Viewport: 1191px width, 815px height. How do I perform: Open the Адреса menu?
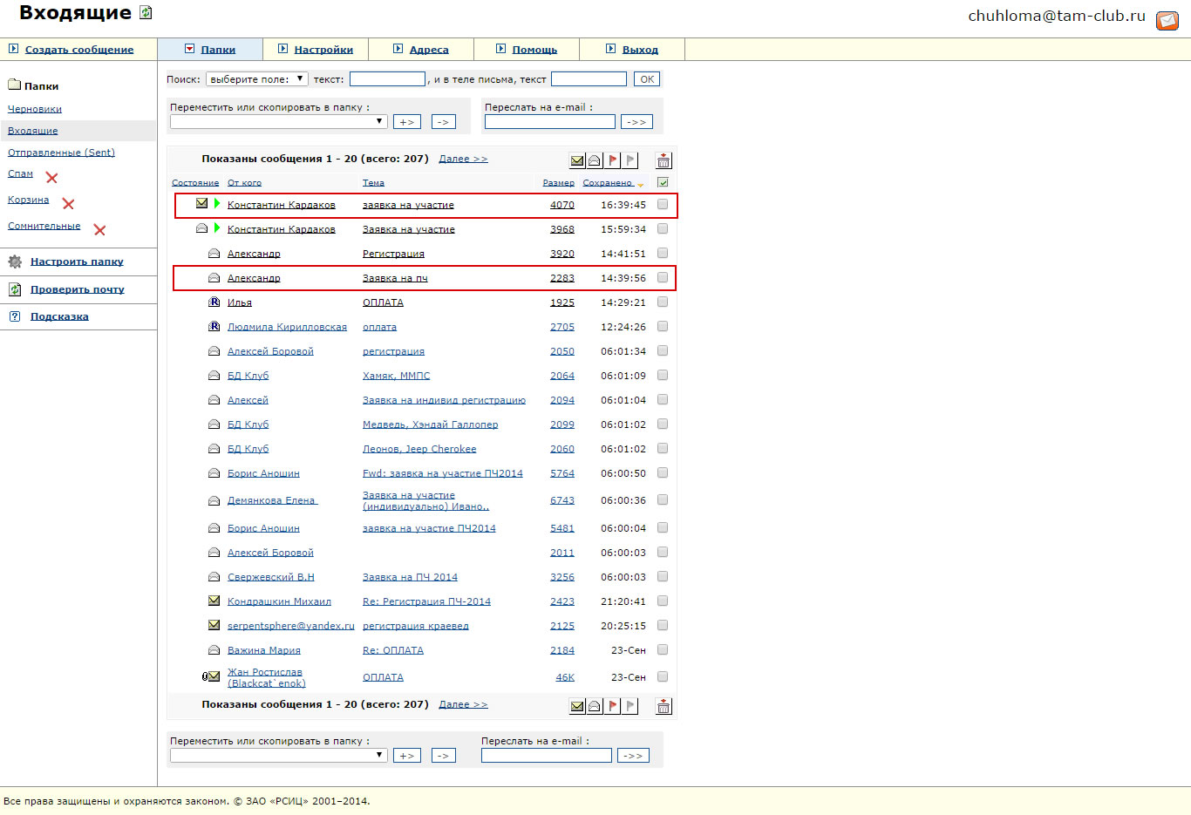pyautogui.click(x=428, y=50)
